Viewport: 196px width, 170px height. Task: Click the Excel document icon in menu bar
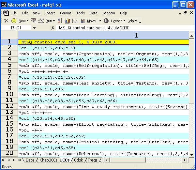[6, 13]
